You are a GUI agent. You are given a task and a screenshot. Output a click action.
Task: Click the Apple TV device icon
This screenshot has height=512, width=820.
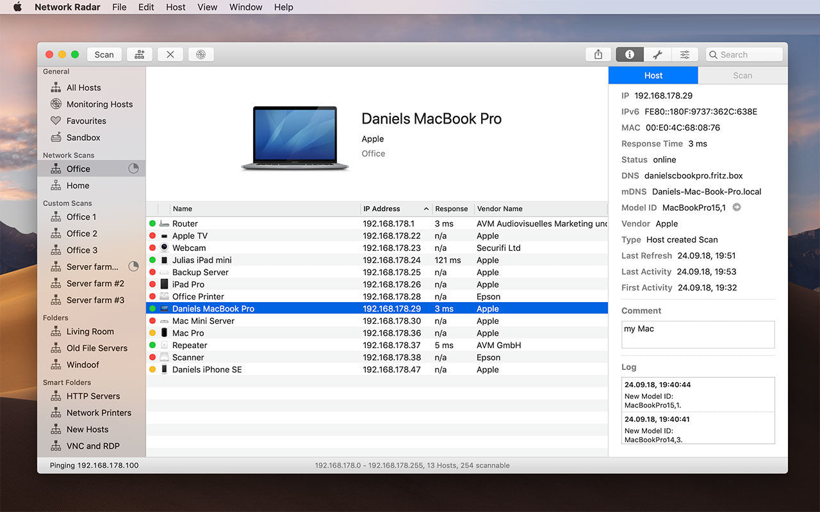165,236
